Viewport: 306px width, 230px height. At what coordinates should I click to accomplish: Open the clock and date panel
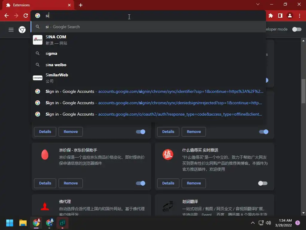point(283,223)
